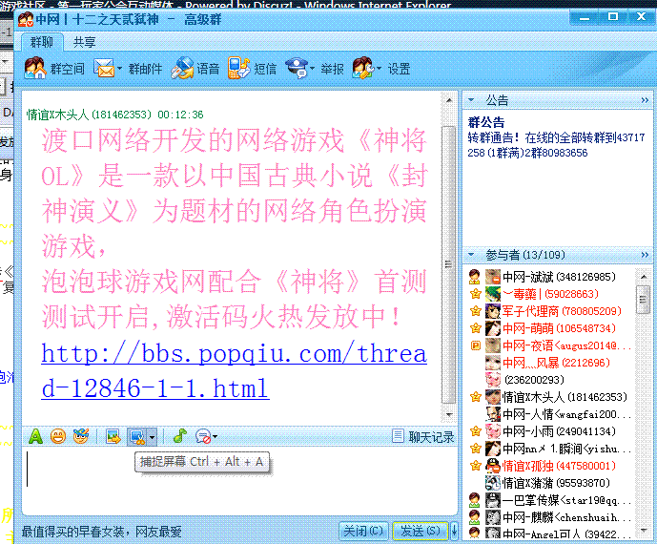Viewport: 657px width, 544px height.
Task: Click the green music note icon
Action: (178, 436)
